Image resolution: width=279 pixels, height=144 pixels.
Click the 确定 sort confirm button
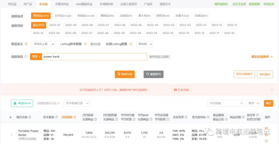268,103
